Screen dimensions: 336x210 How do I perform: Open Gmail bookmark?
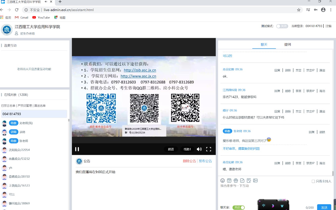pyautogui.click(x=22, y=18)
